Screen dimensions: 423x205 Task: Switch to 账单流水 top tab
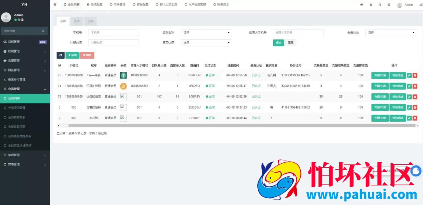[221, 4]
